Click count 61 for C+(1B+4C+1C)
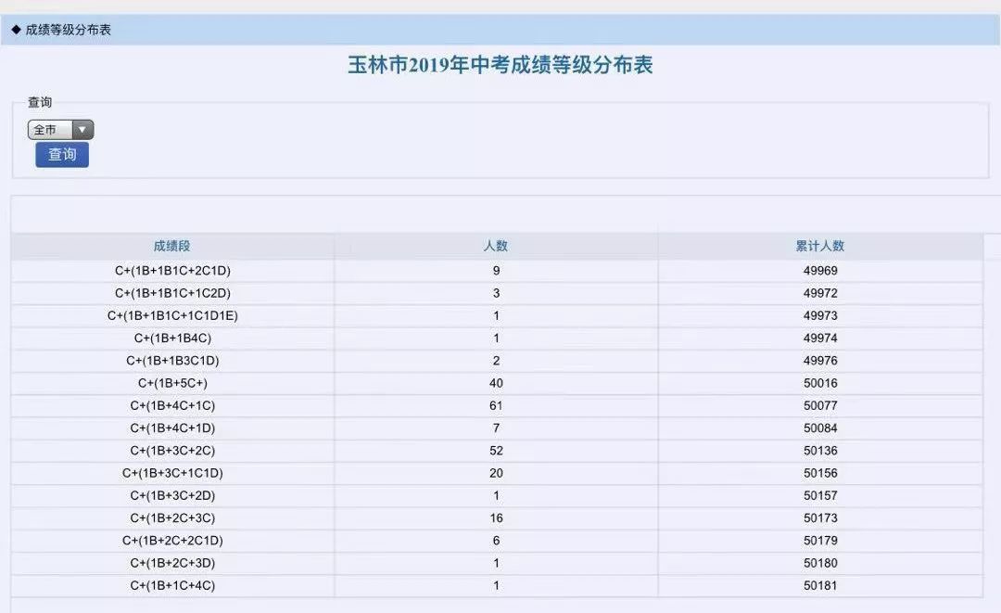This screenshot has height=613, width=1001. (x=496, y=405)
